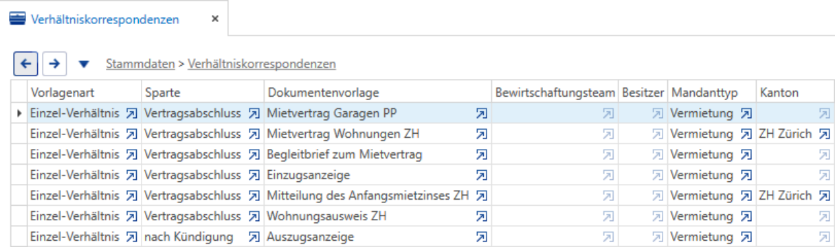Sort by the Besitzer column header
This screenshot has width=835, height=247.
642,92
